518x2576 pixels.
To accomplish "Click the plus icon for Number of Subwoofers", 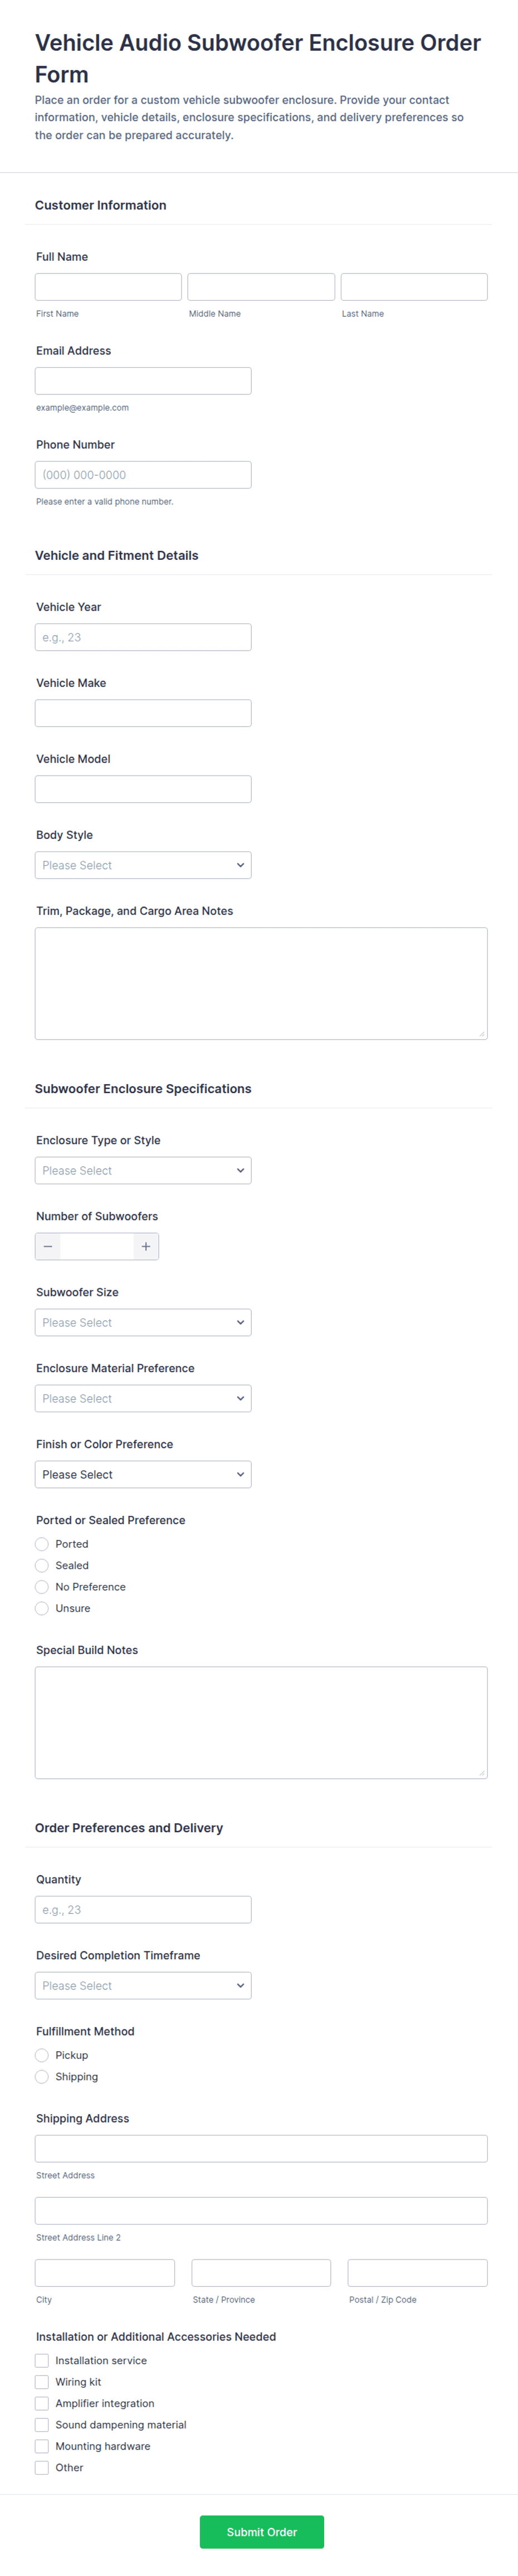I will pyautogui.click(x=146, y=1246).
